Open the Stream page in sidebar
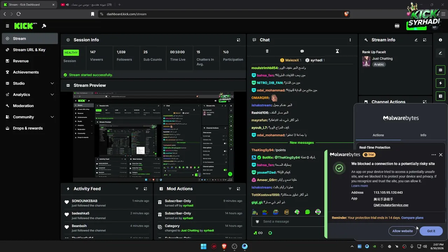 click(x=30, y=38)
